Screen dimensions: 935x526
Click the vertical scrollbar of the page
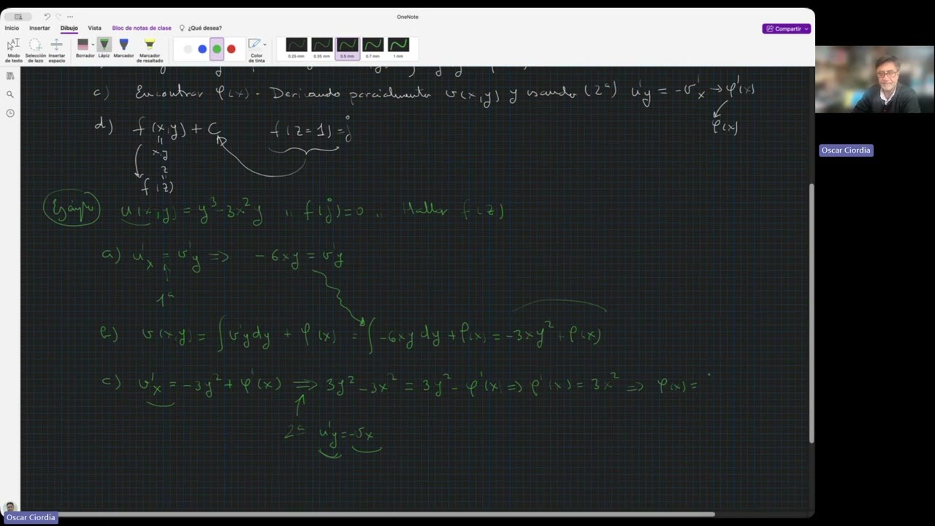point(812,313)
